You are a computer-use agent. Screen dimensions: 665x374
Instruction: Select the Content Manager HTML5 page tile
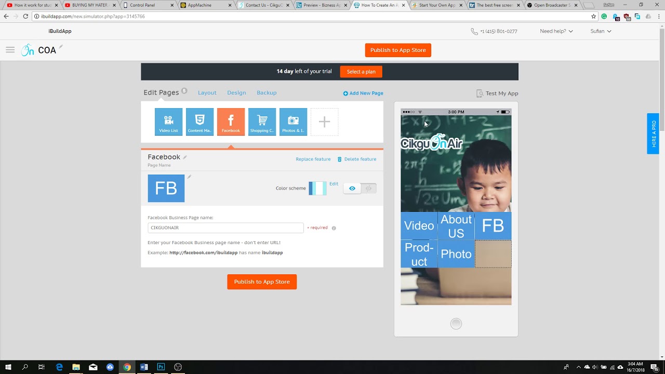tap(199, 122)
